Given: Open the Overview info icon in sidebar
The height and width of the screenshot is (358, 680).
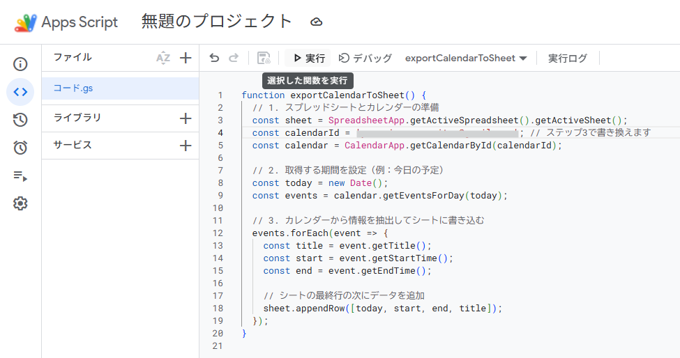Looking at the screenshot, I should (20, 64).
